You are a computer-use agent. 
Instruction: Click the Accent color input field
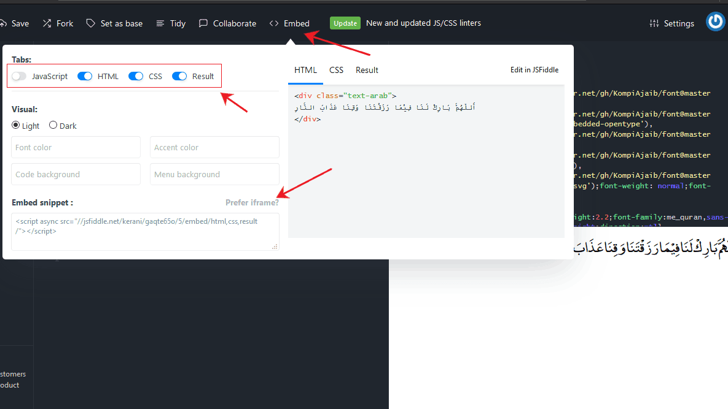point(214,147)
